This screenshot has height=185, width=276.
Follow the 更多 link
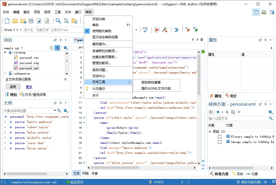pyautogui.click(x=29, y=87)
